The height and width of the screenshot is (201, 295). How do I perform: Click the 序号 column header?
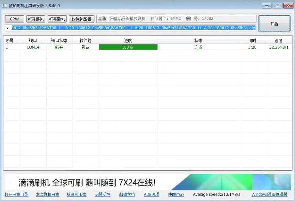(x=10, y=41)
